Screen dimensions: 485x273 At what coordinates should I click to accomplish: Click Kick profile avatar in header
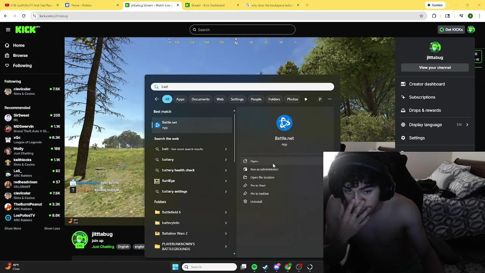tap(471, 30)
